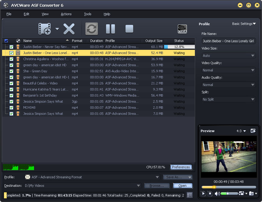Open the Actions menu
Screen dimensions: 262x202
66,14
